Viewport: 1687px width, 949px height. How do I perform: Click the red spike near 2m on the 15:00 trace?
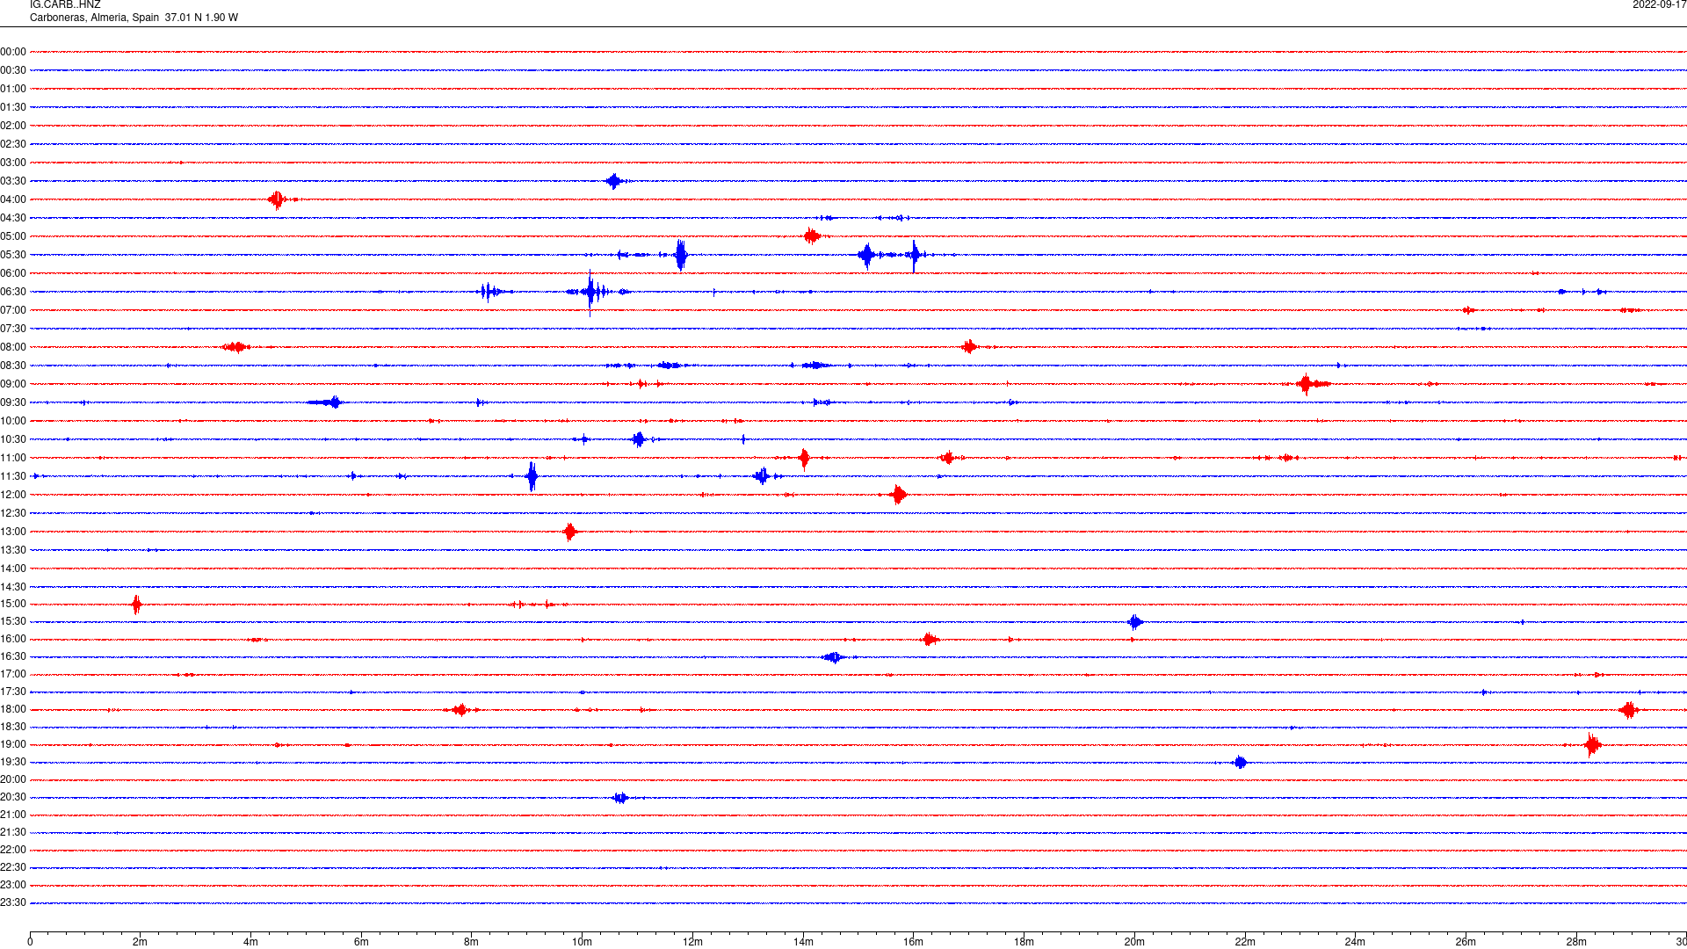pos(136,604)
